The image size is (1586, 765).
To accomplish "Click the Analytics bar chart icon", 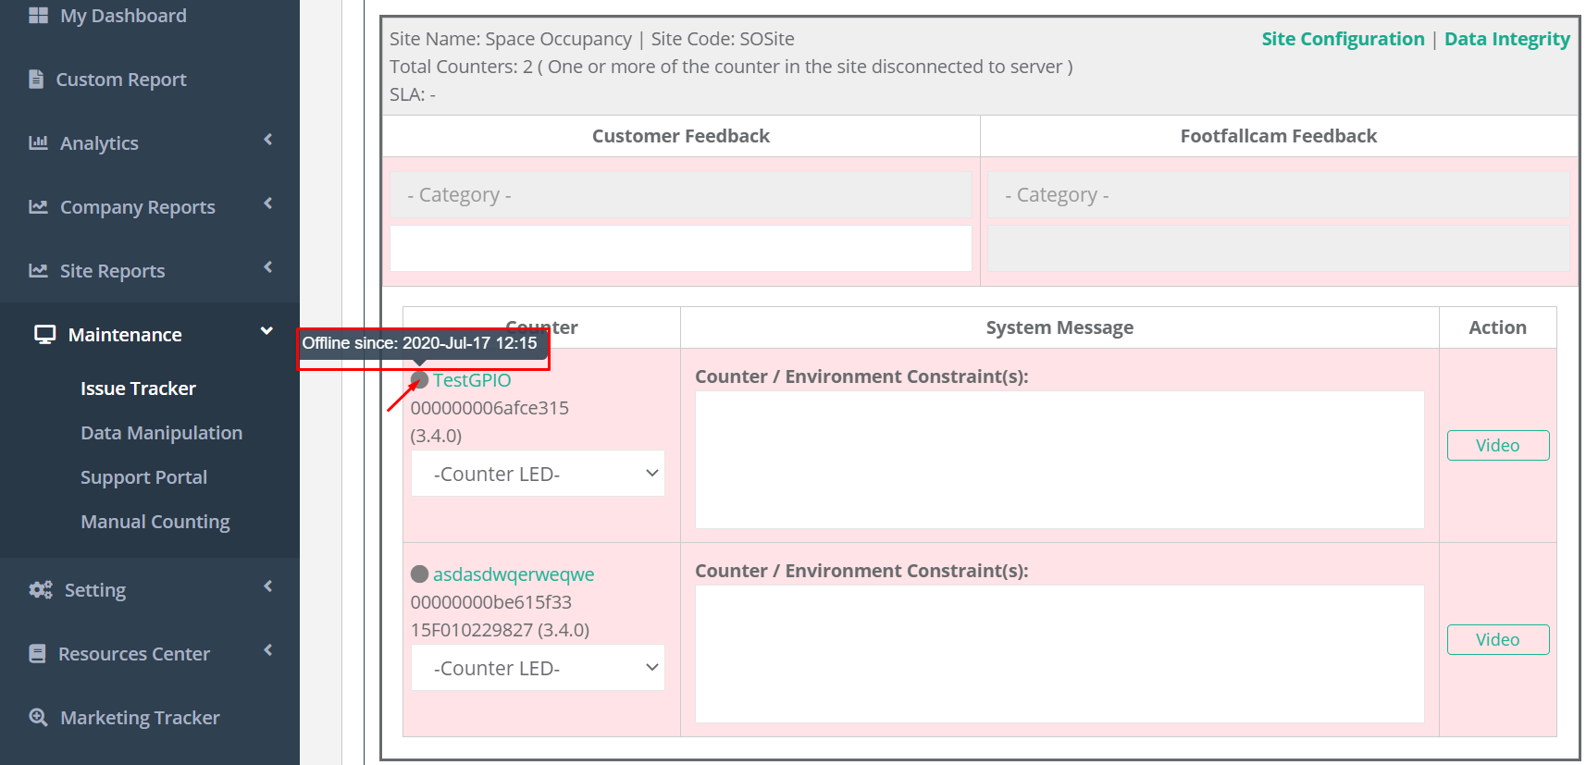I will 38,143.
